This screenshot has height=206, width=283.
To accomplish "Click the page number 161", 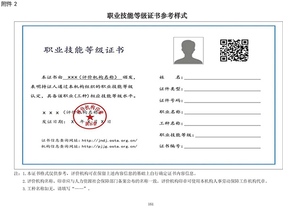I will point(151,204).
